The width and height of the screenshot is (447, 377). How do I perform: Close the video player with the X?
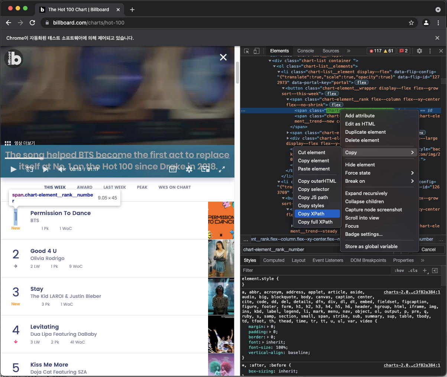pyautogui.click(x=223, y=57)
